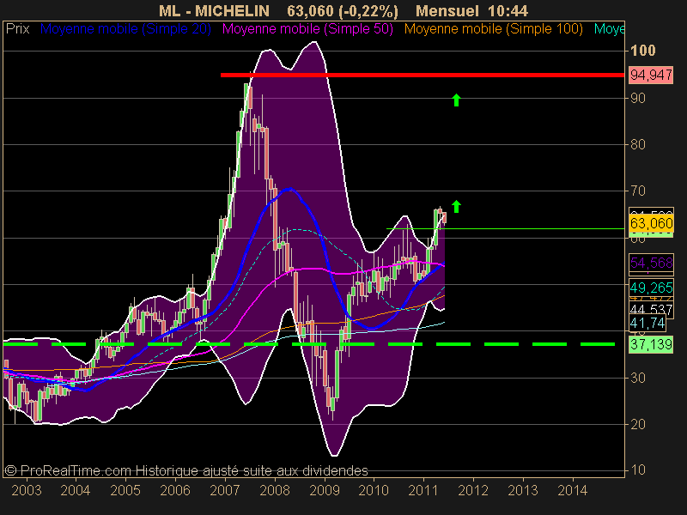Click the ProRealTime.com copyright text

[x=186, y=470]
